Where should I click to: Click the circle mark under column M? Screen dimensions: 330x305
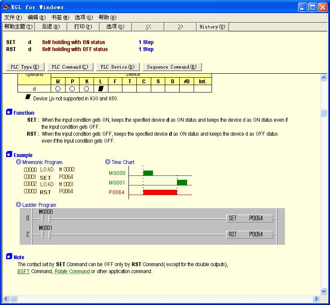pos(58,89)
